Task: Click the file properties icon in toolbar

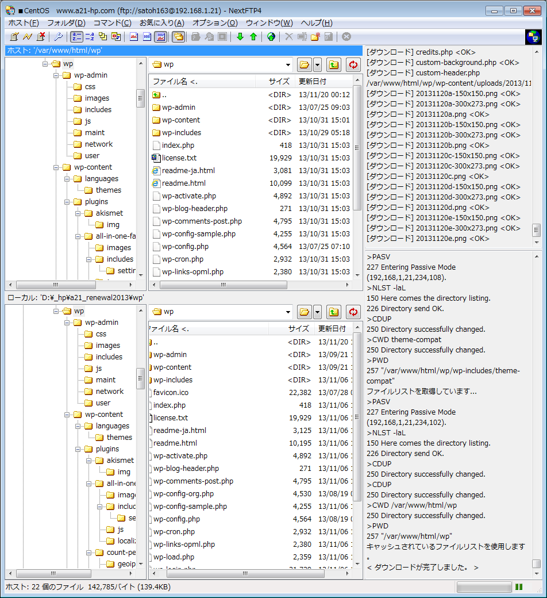Action: tap(329, 37)
